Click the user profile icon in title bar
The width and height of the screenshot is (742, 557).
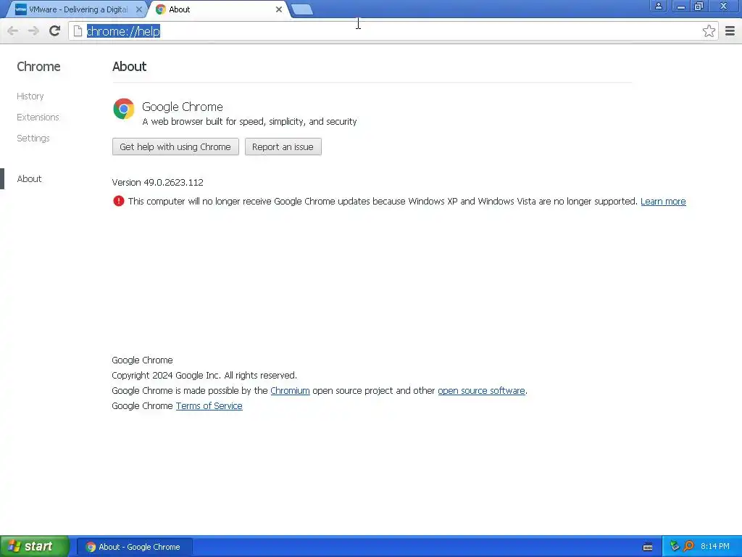click(x=658, y=6)
